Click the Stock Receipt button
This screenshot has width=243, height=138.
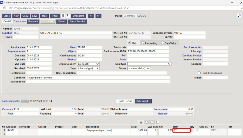(x=77, y=22)
